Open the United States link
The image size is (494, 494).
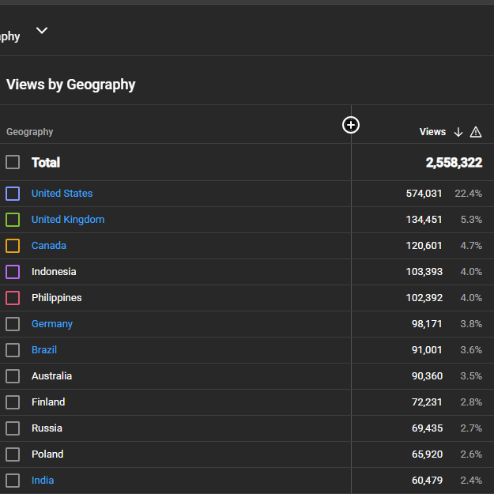click(x=62, y=193)
